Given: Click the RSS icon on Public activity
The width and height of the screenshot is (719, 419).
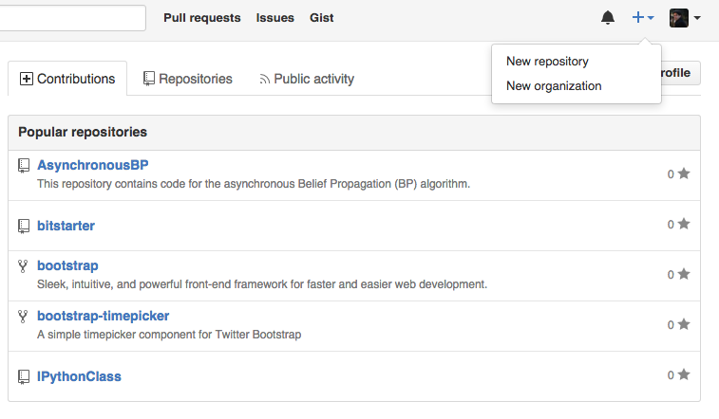Looking at the screenshot, I should pyautogui.click(x=265, y=80).
